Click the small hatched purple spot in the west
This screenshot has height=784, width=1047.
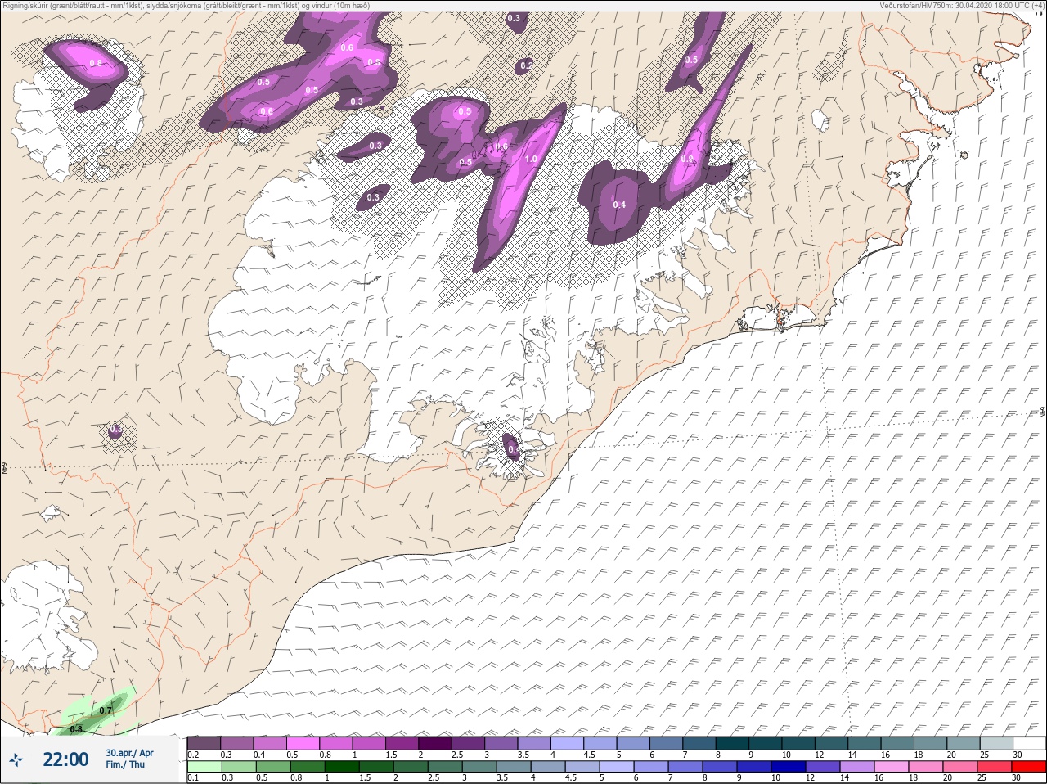click(115, 430)
